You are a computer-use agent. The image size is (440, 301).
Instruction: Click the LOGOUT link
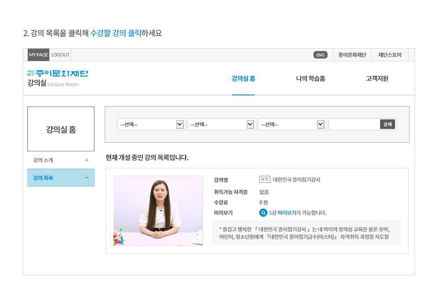click(x=60, y=55)
